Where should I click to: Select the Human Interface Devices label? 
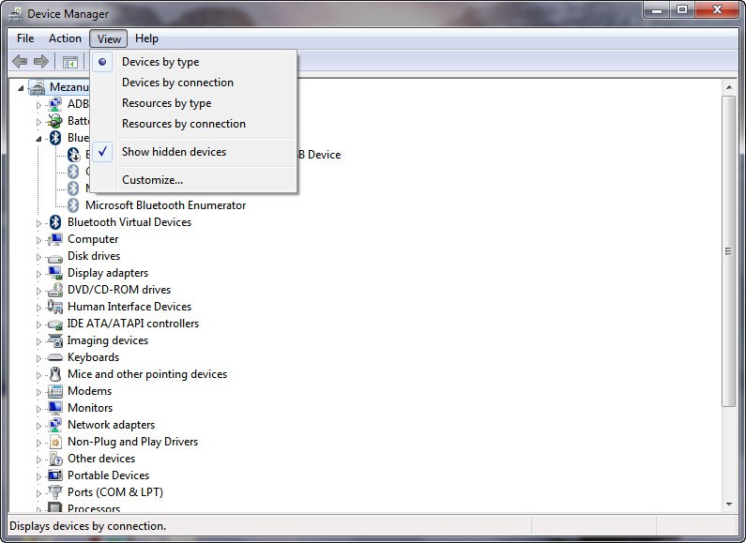pos(129,307)
